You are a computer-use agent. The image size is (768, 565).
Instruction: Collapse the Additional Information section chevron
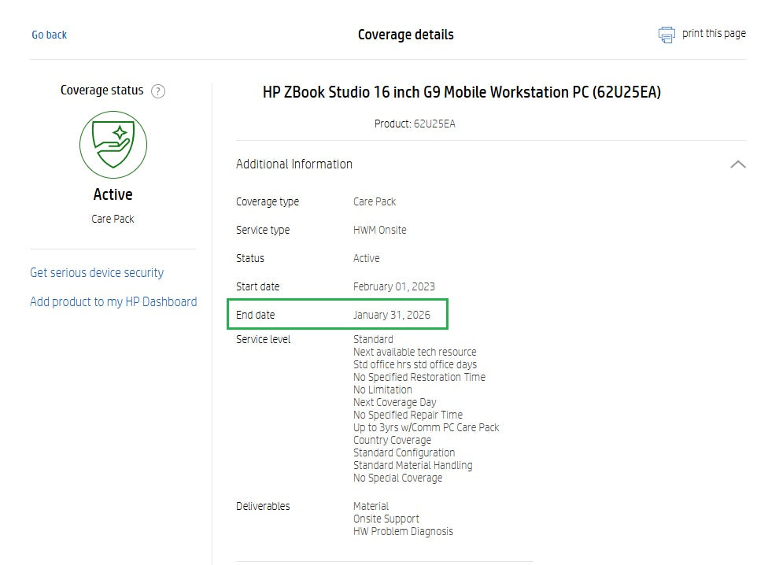click(x=737, y=164)
